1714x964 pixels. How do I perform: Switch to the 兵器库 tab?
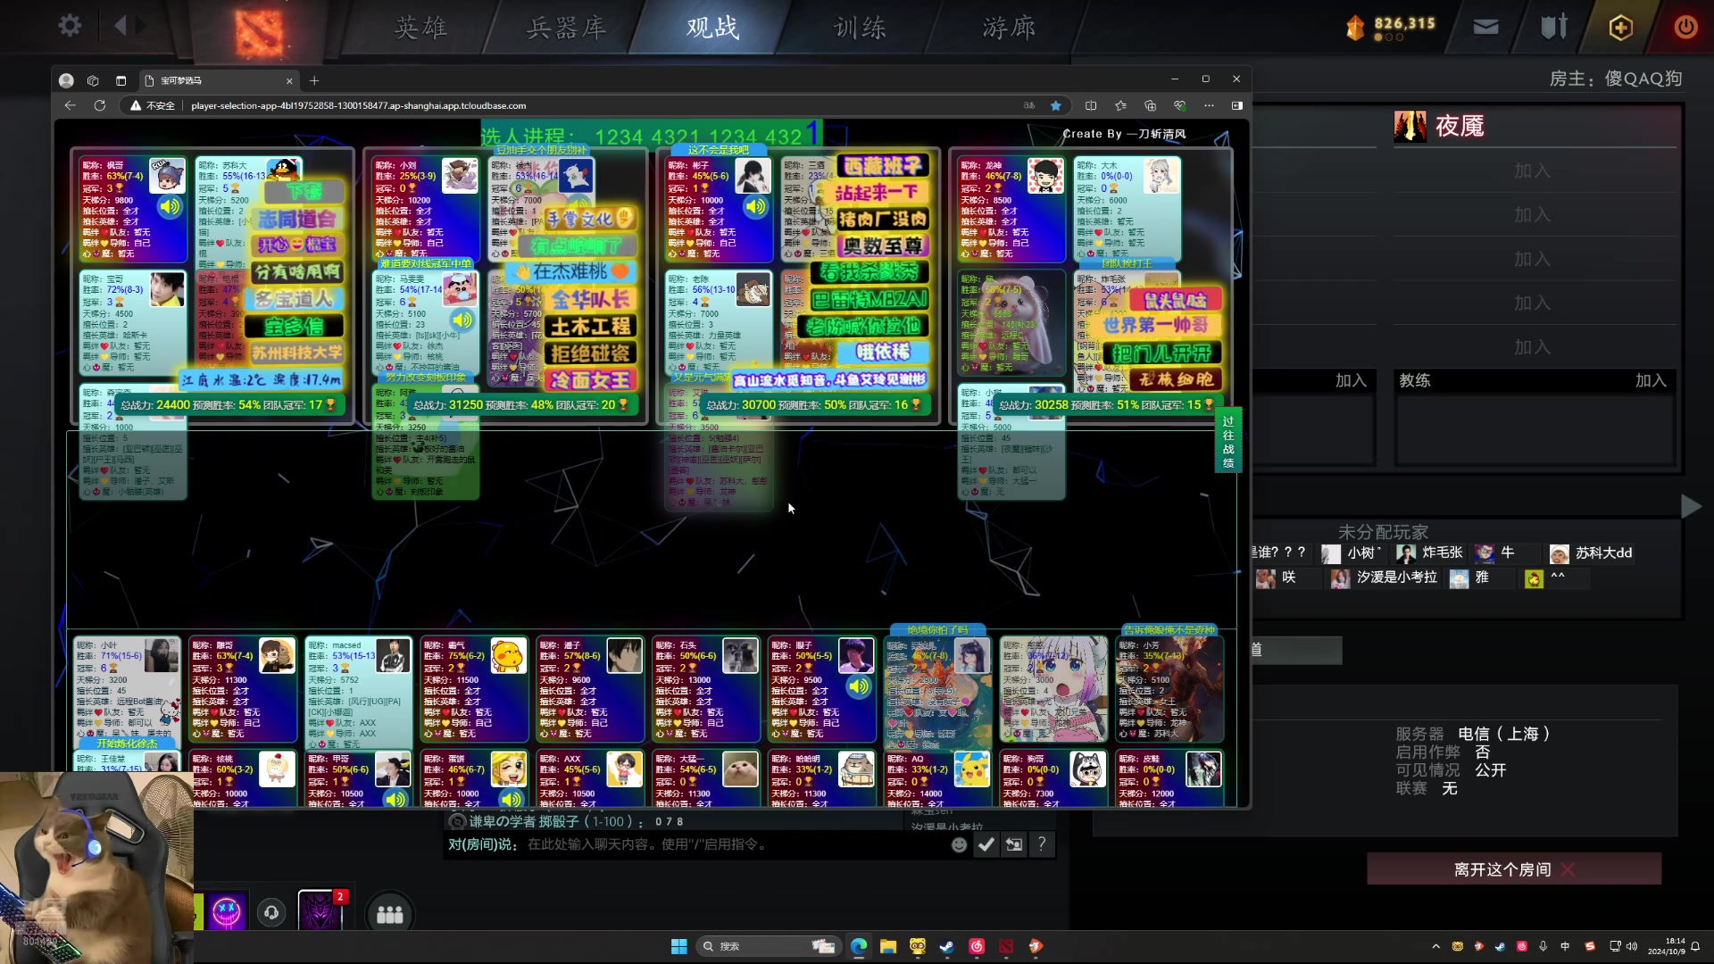pyautogui.click(x=566, y=28)
